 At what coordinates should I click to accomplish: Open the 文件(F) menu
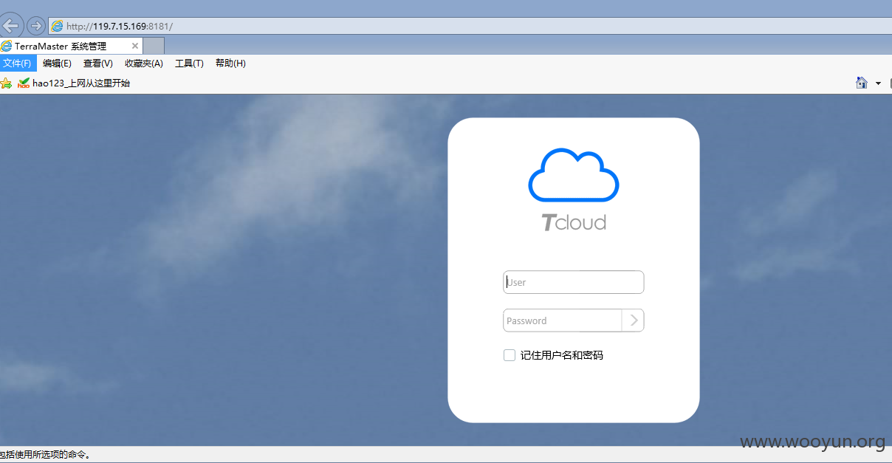coord(18,64)
